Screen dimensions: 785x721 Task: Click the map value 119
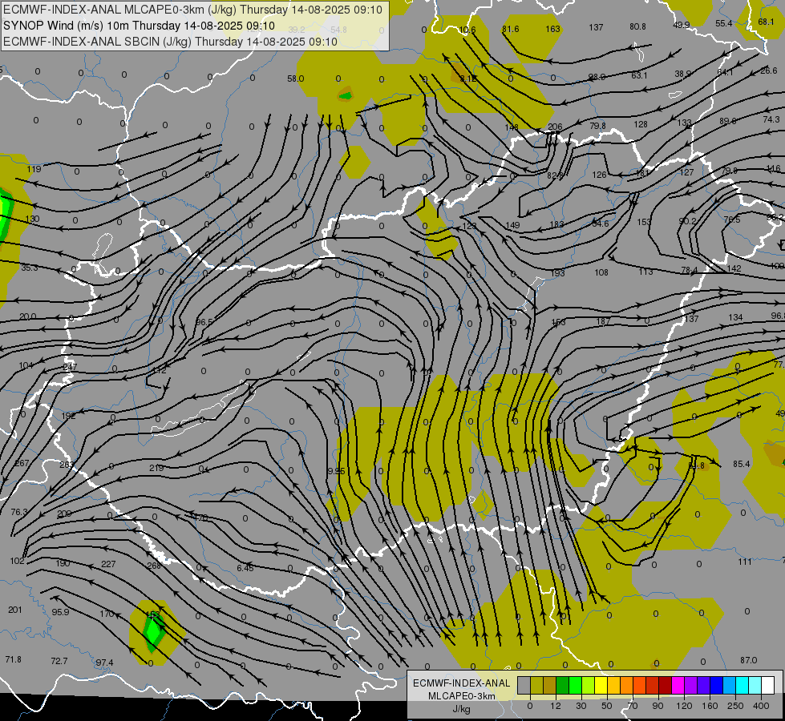pos(34,169)
